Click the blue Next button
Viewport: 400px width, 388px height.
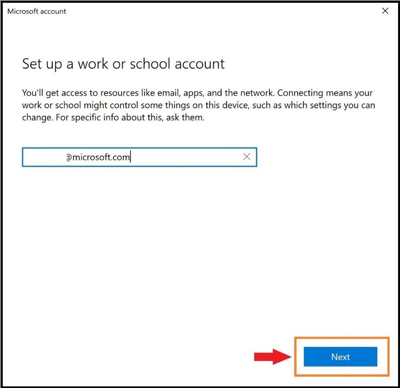(340, 356)
